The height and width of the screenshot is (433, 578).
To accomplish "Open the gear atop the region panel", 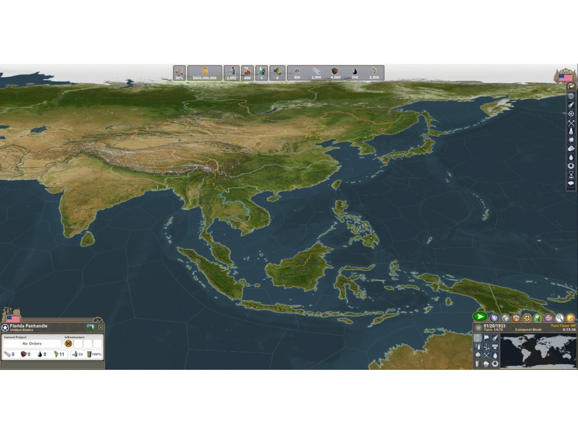I will point(97,319).
